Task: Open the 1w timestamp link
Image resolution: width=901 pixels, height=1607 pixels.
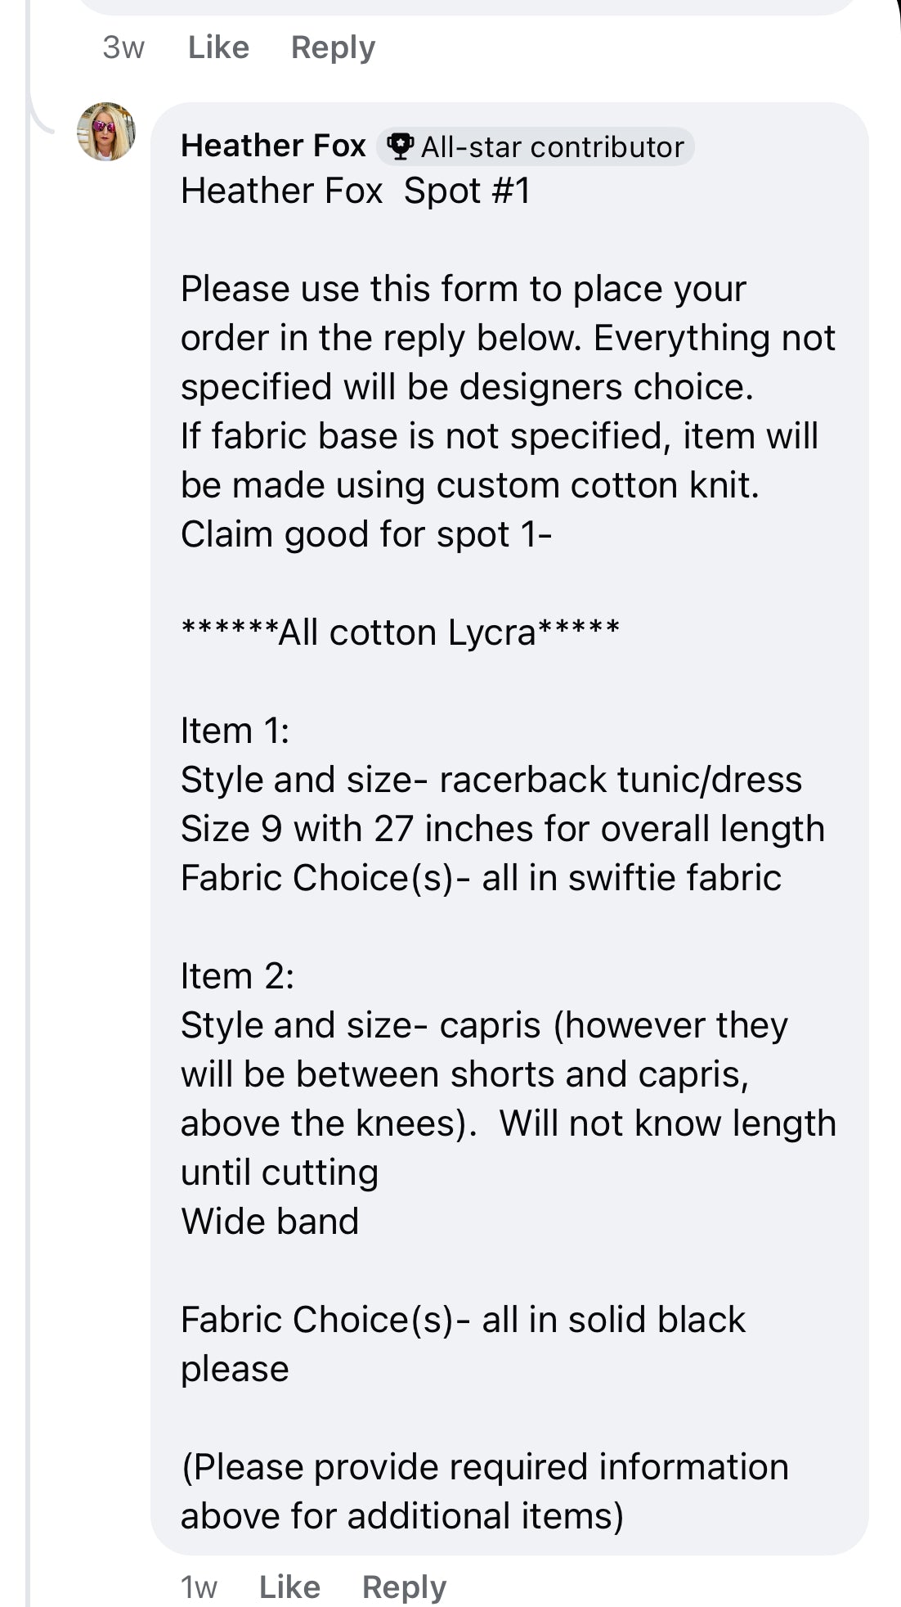Action: click(x=199, y=1587)
